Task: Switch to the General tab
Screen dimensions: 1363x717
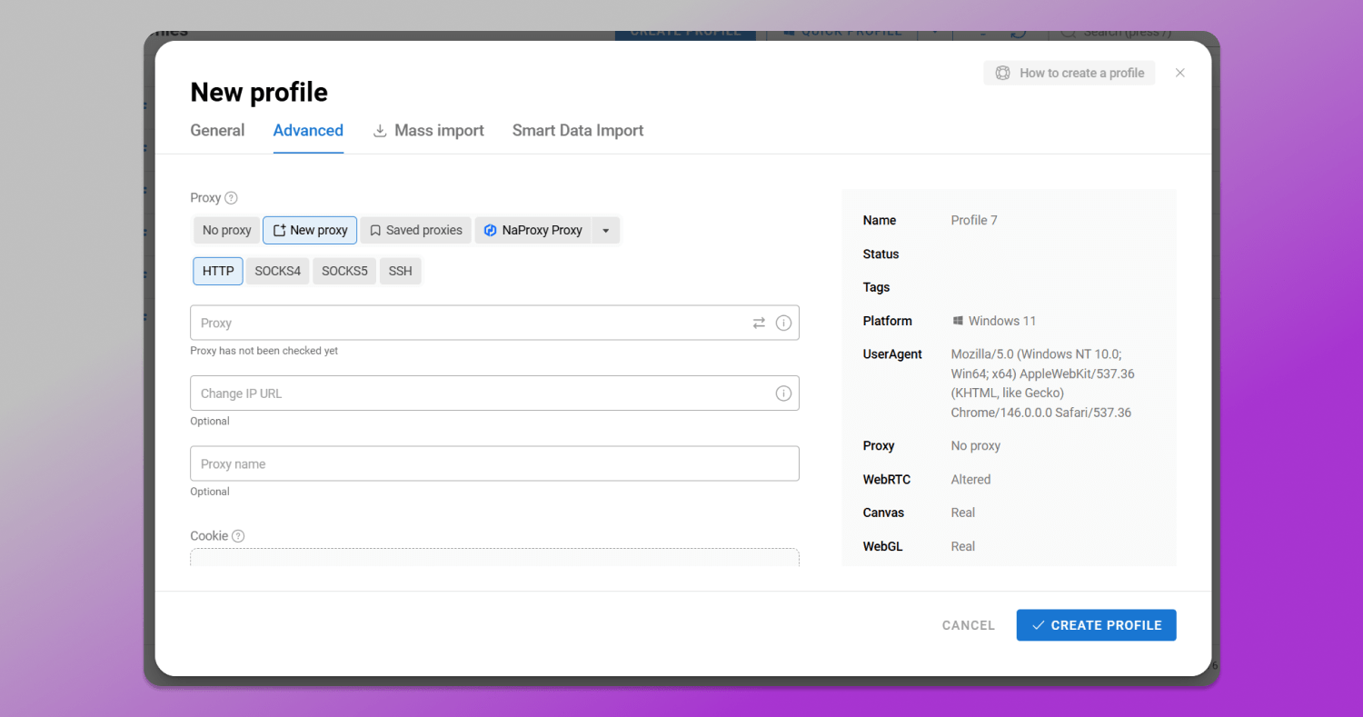Action: click(x=217, y=130)
